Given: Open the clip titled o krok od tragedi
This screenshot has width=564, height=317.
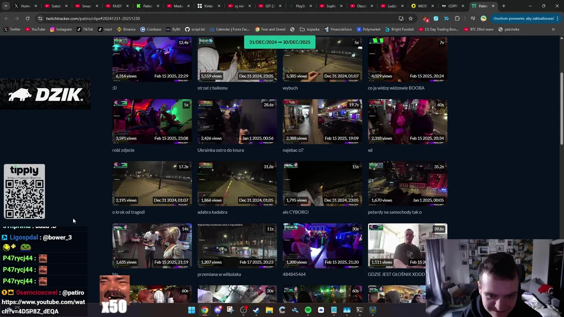Looking at the screenshot, I should 152,184.
